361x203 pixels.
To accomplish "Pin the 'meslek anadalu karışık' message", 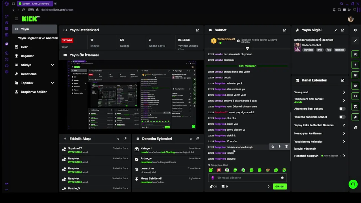I will (279, 147).
